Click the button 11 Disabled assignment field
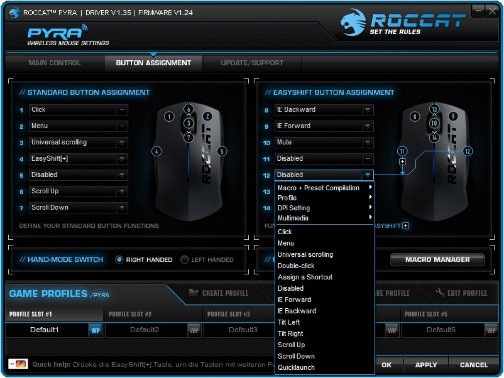The height and width of the screenshot is (378, 504). pos(324,159)
